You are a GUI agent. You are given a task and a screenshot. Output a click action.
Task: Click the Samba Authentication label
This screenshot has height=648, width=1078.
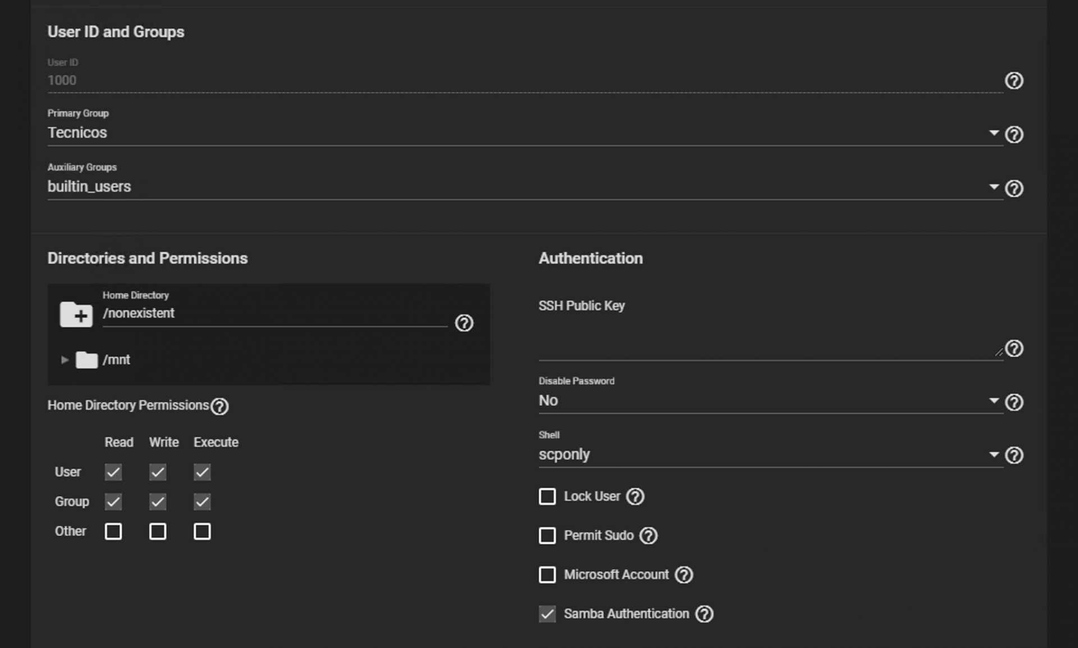[626, 614]
